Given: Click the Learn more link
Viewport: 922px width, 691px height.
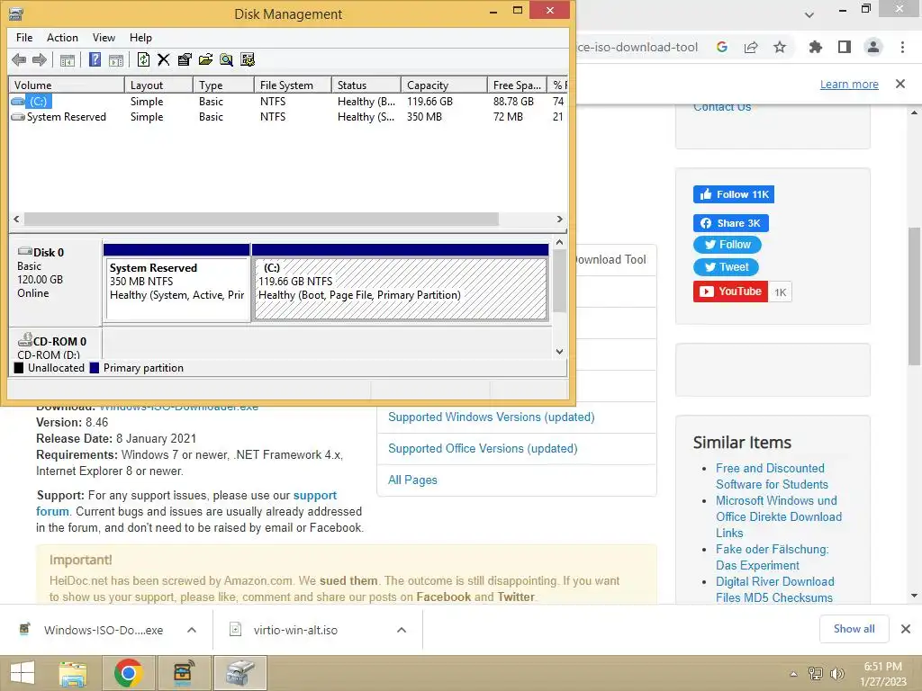Looking at the screenshot, I should click(x=849, y=84).
